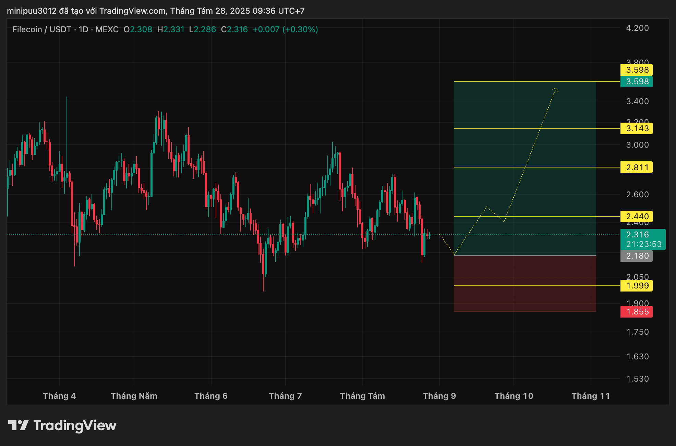676x446 pixels.
Task: Click the current price 2.316 label
Action: point(638,235)
